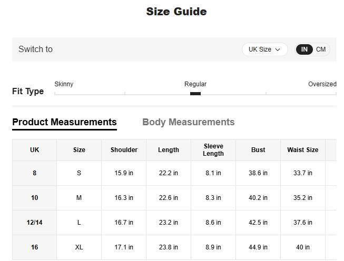Select the UK 8 row header
This screenshot has height=261, width=344.
click(35, 173)
